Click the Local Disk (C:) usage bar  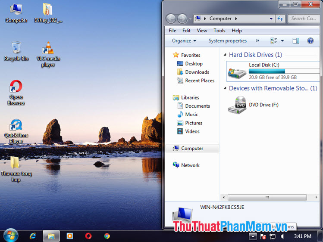click(x=284, y=71)
